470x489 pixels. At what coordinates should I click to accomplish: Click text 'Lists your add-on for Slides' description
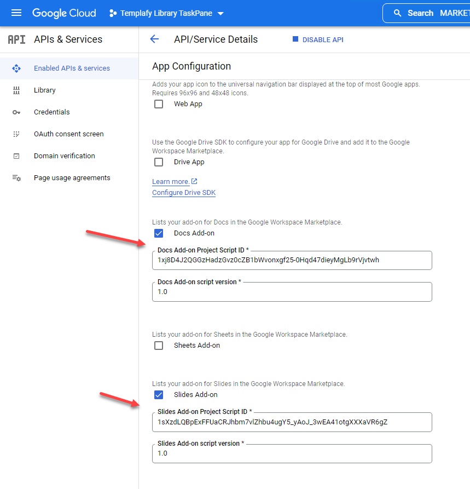[248, 384]
